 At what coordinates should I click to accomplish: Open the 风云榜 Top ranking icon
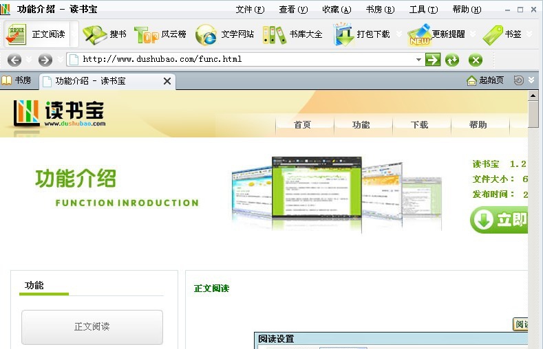146,35
